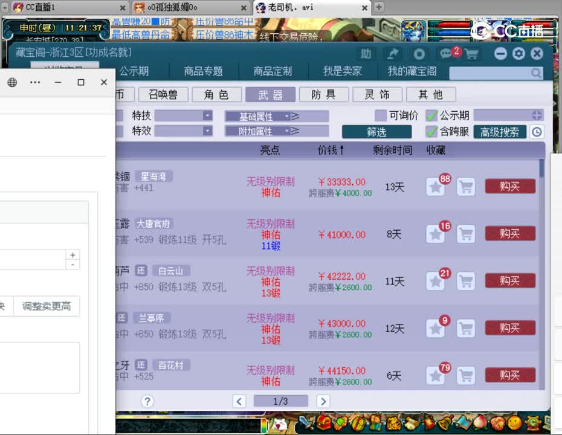Increase value with the plus stepper
This screenshot has width=562, height=435.
coord(73,255)
